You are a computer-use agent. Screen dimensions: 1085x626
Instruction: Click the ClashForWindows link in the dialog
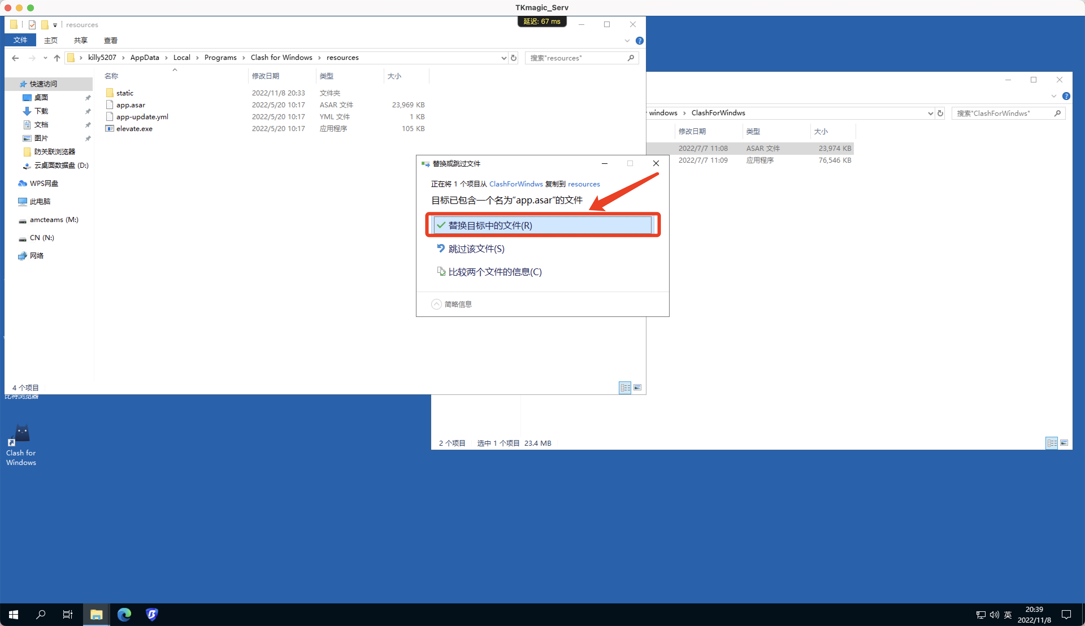(516, 184)
